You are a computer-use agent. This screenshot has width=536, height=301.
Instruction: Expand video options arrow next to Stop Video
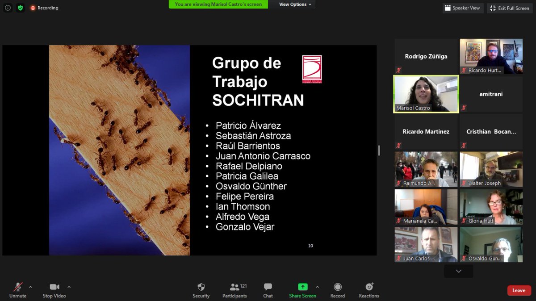click(x=69, y=287)
